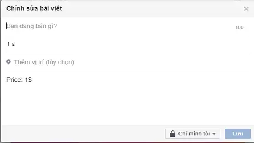Click the blank end of the location row

click(x=161, y=62)
